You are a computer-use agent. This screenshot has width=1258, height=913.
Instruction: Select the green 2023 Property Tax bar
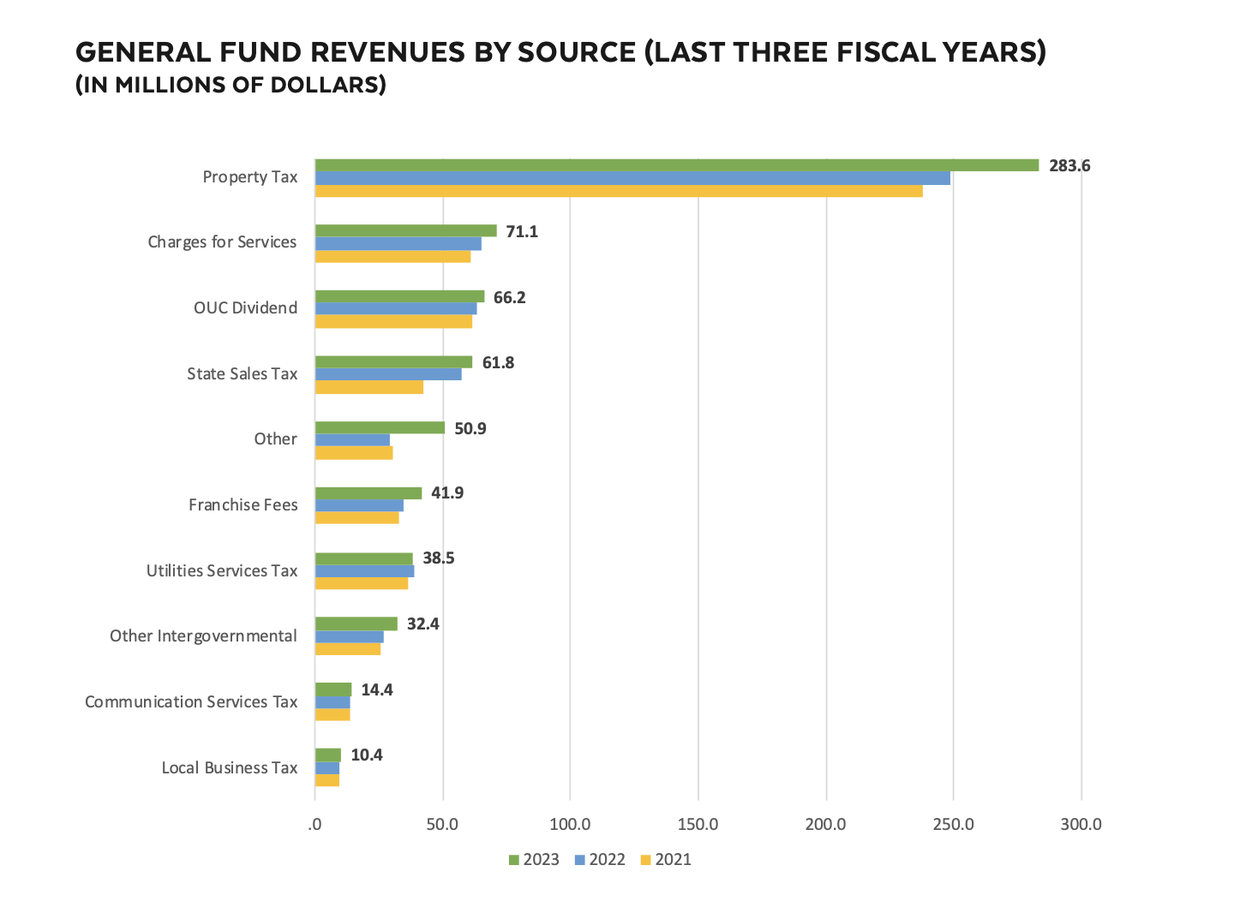677,165
